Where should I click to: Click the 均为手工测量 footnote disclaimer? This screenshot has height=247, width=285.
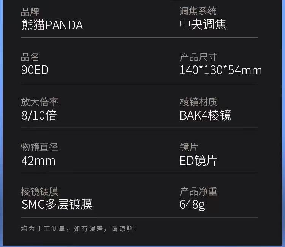[x=79, y=229]
